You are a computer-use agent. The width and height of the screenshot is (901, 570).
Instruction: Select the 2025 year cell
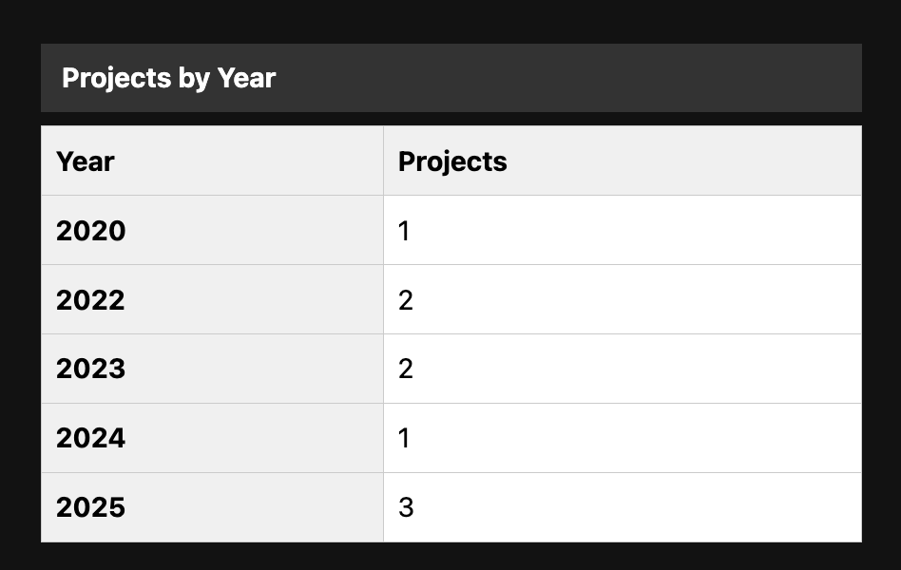(x=90, y=507)
